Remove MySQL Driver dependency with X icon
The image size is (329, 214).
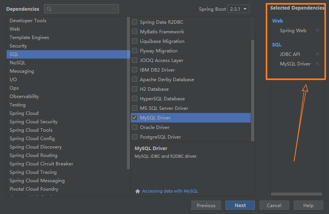[x=317, y=64]
